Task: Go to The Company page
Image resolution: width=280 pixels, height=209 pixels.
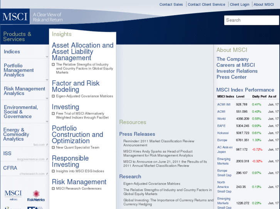Action: pyautogui.click(x=233, y=59)
